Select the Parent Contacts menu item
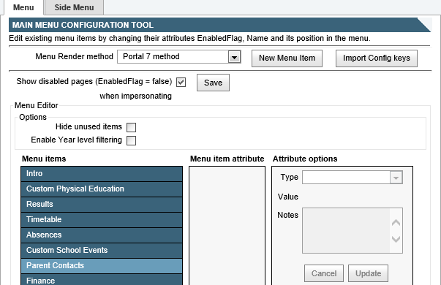441x285 pixels. coord(102,266)
